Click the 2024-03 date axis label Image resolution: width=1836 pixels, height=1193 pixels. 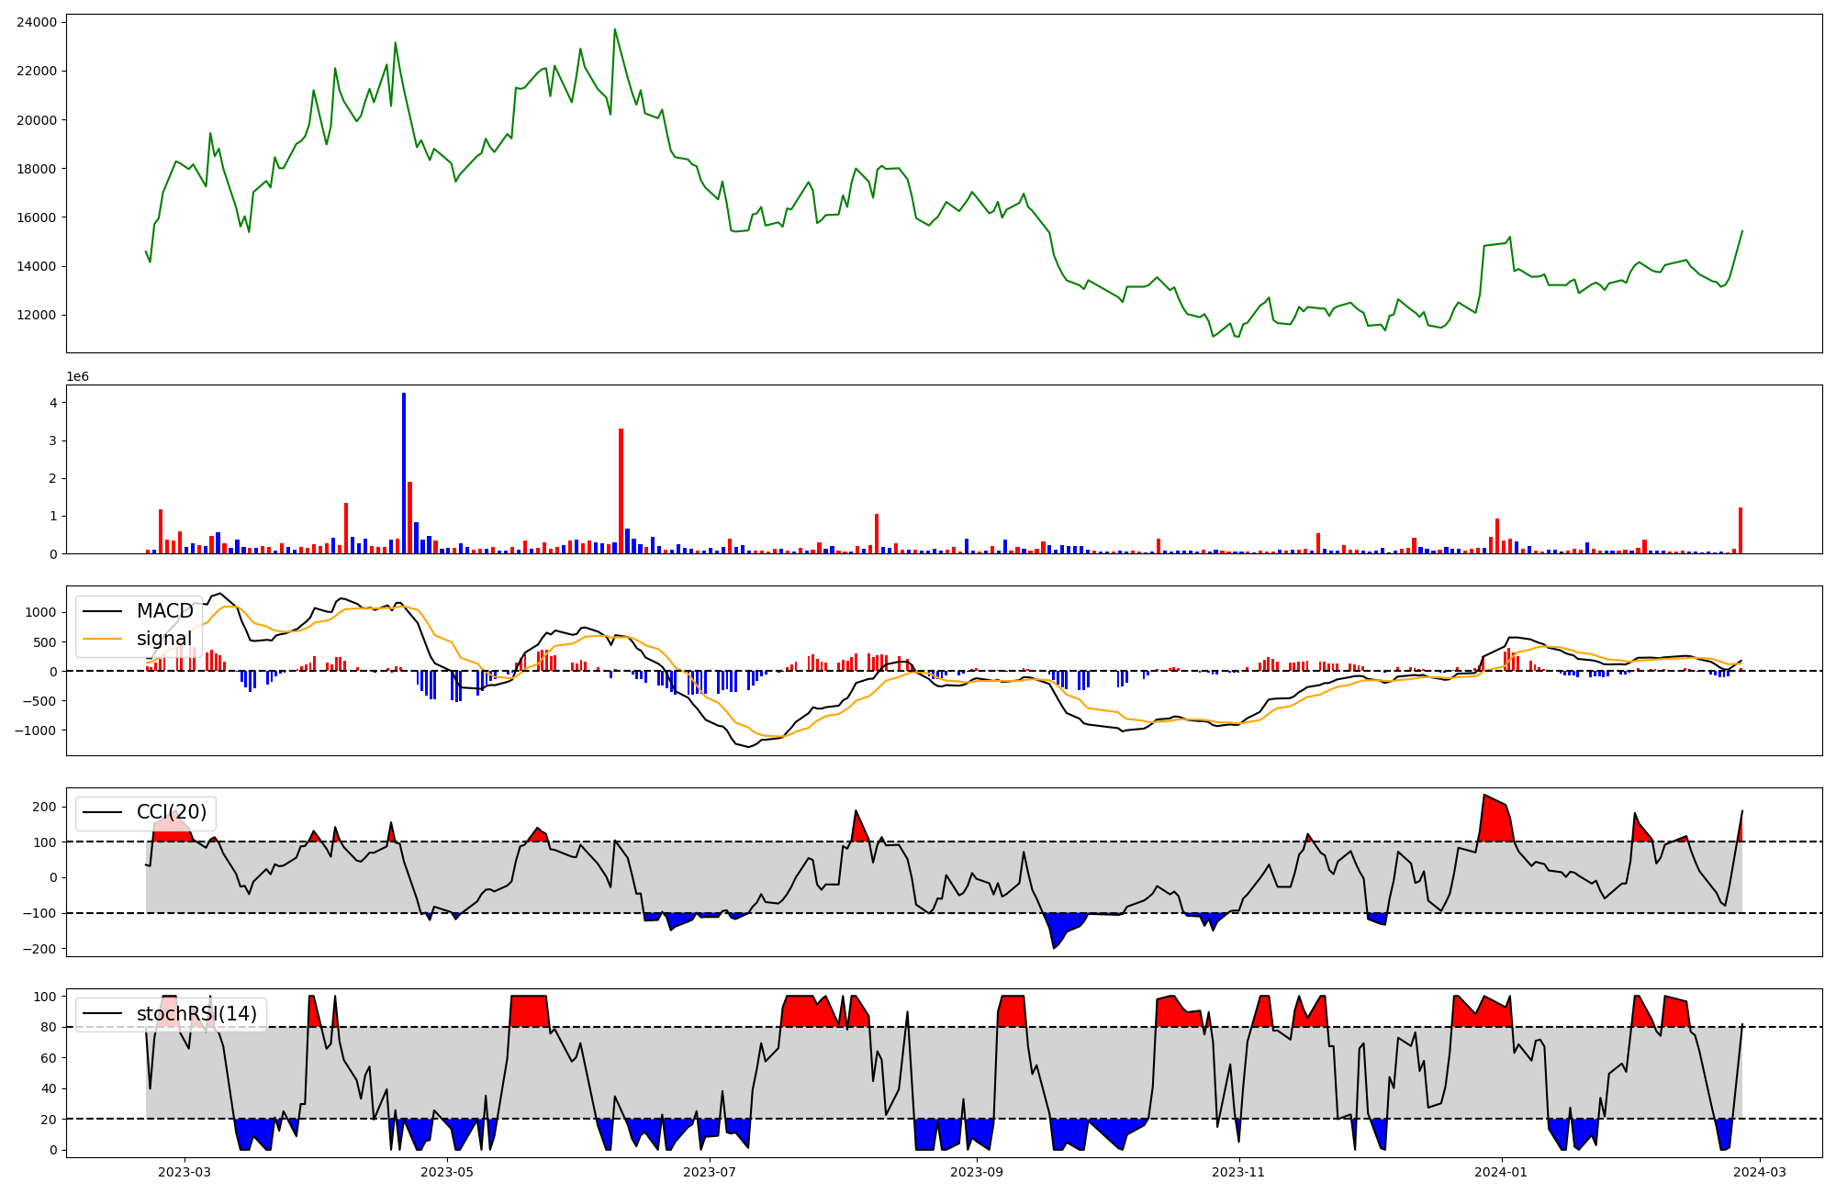[1759, 1172]
